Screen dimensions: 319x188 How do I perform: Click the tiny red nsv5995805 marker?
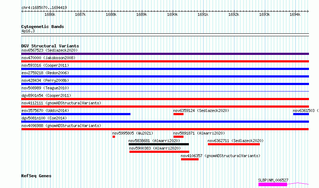point(114,137)
